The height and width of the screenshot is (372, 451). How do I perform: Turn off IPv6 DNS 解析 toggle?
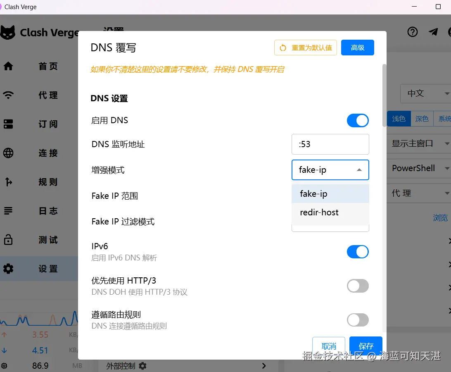click(358, 252)
